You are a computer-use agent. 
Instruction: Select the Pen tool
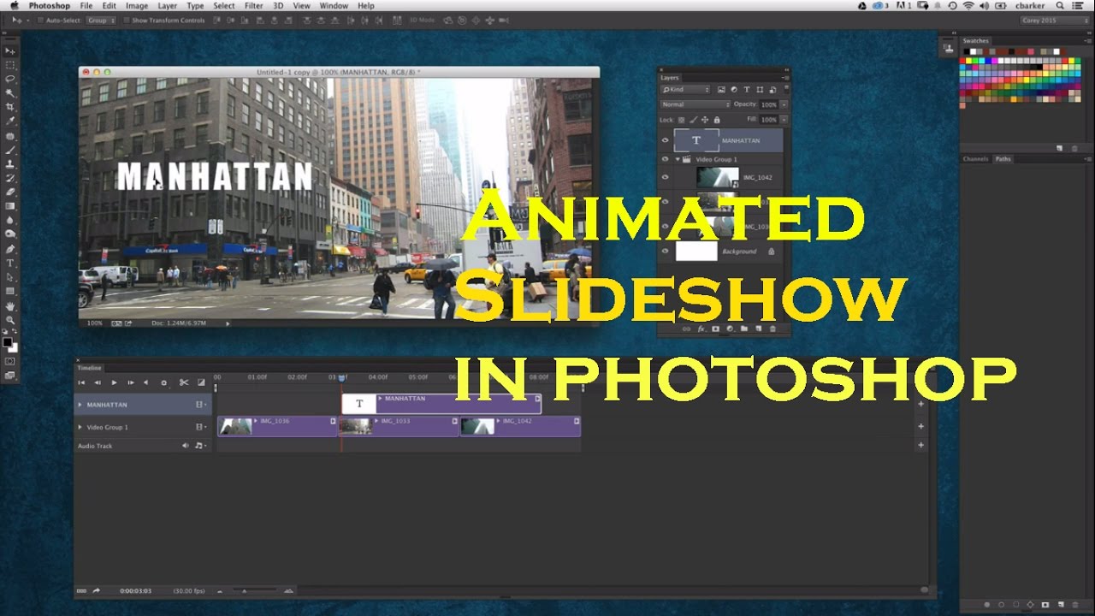click(x=10, y=249)
